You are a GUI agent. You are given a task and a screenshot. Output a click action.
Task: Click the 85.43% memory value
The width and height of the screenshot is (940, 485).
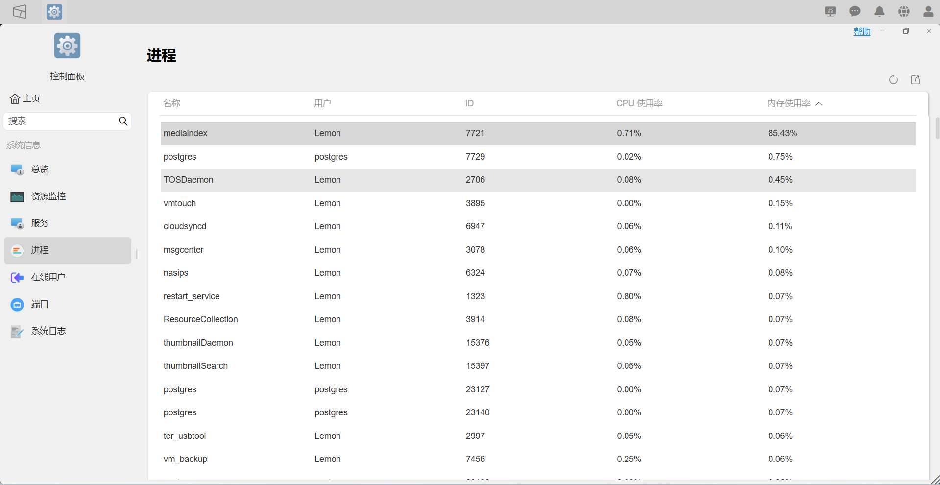[782, 133]
